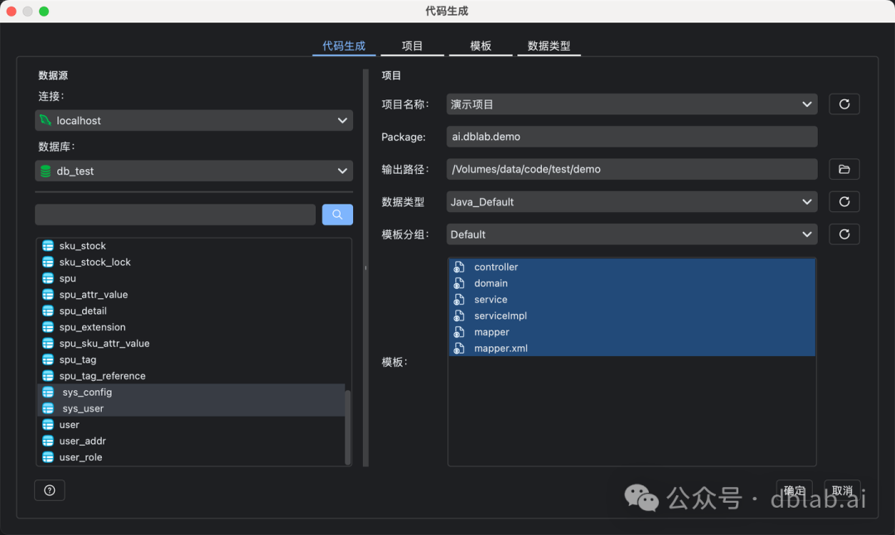895x535 pixels.
Task: Select the user_addr table
Action: click(x=191, y=441)
